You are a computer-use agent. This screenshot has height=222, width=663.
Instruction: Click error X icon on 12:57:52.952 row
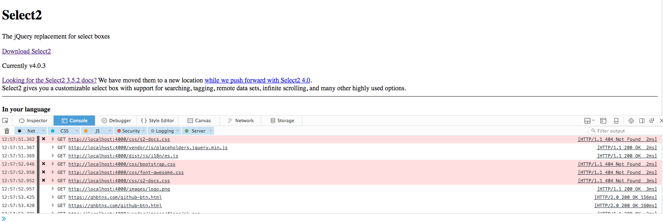click(44, 181)
